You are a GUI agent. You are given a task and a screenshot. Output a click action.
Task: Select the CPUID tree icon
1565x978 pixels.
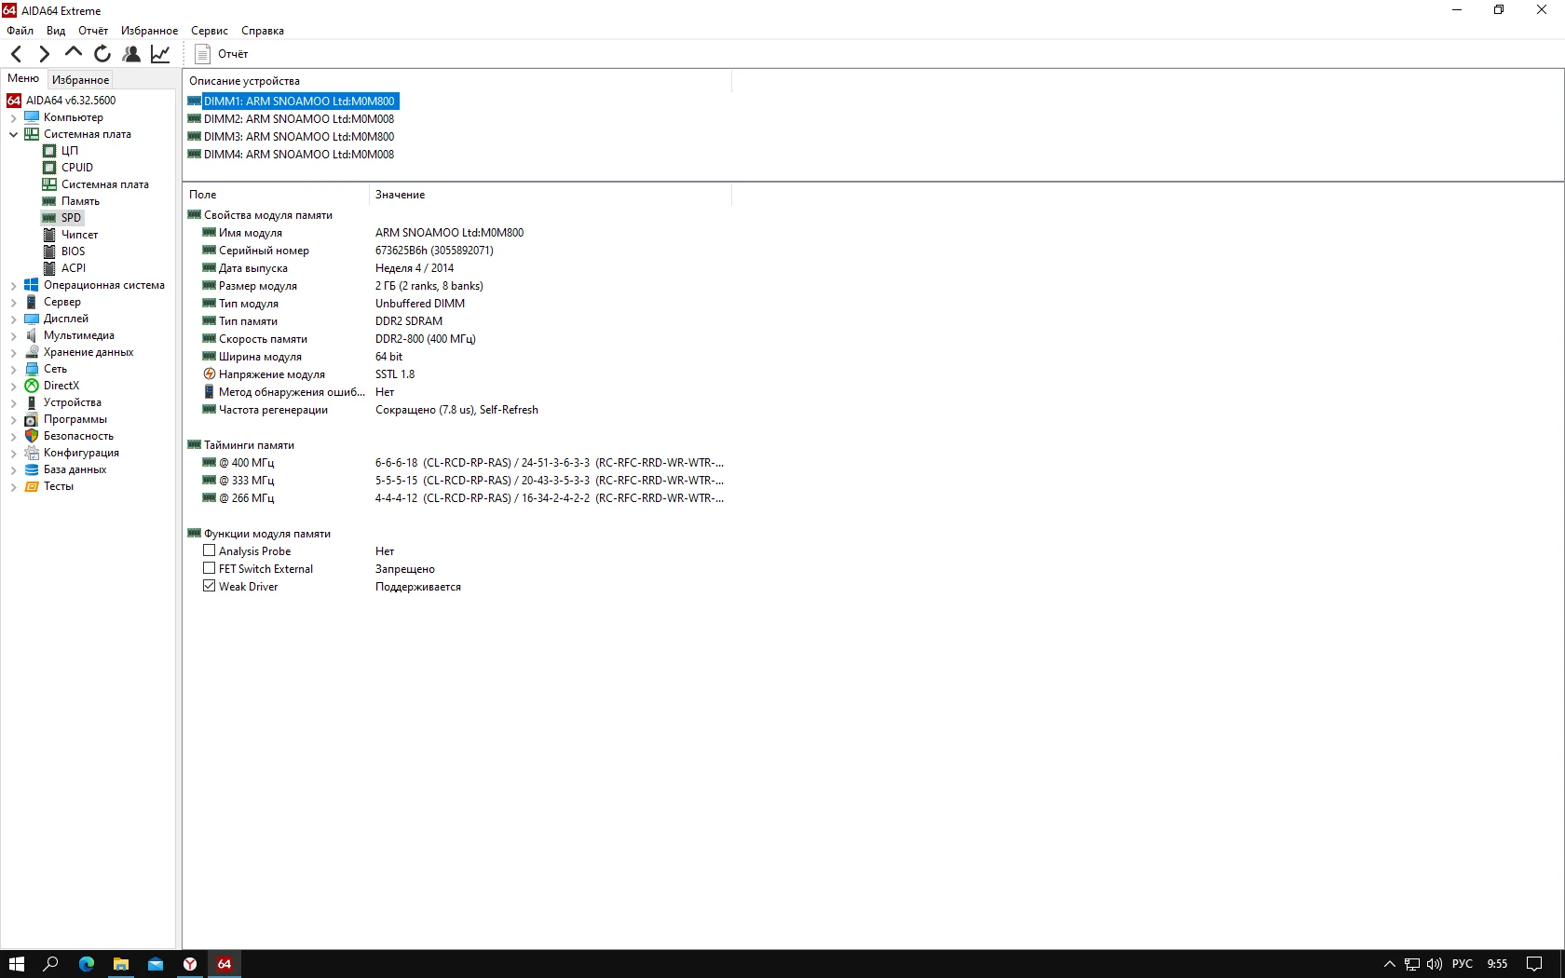point(49,168)
